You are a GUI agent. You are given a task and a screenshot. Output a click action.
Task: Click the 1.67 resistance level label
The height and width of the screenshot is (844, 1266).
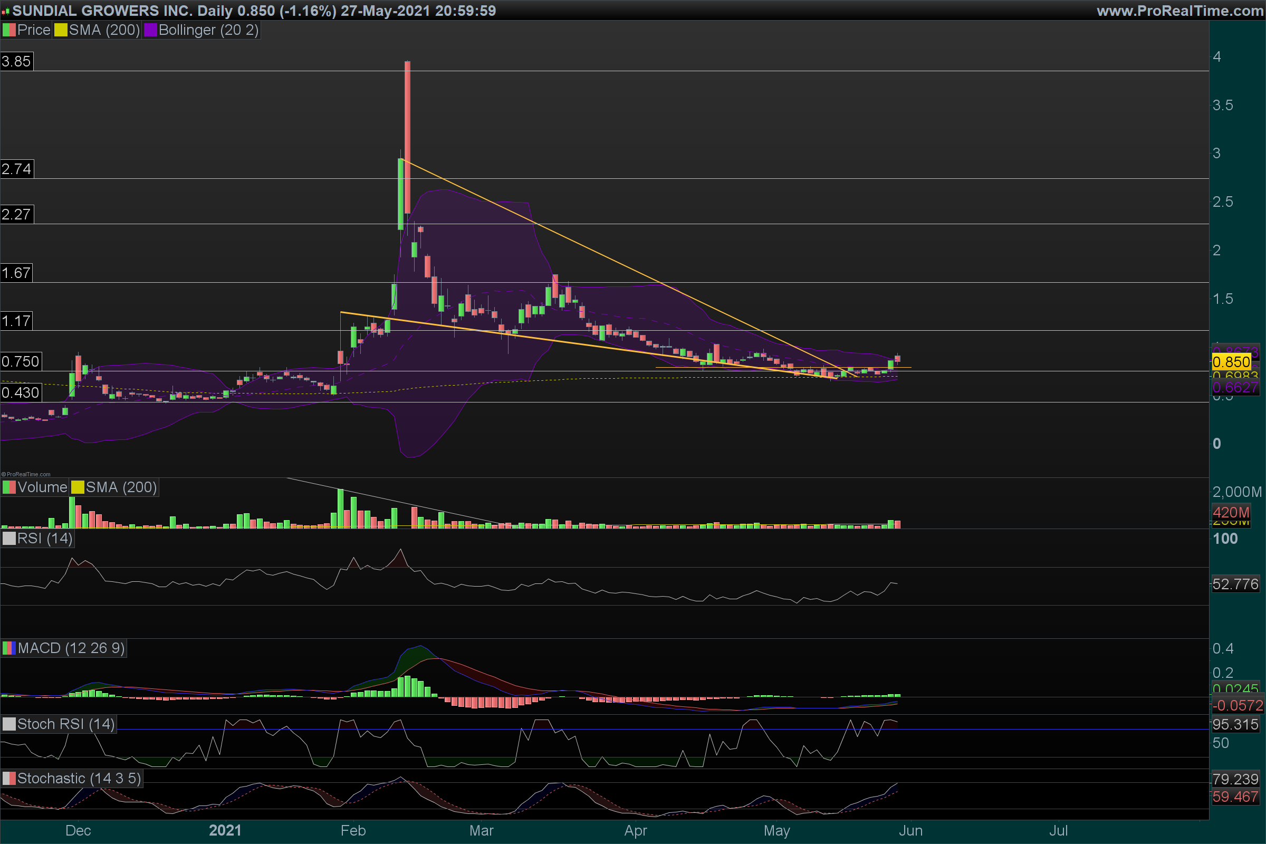pyautogui.click(x=16, y=273)
